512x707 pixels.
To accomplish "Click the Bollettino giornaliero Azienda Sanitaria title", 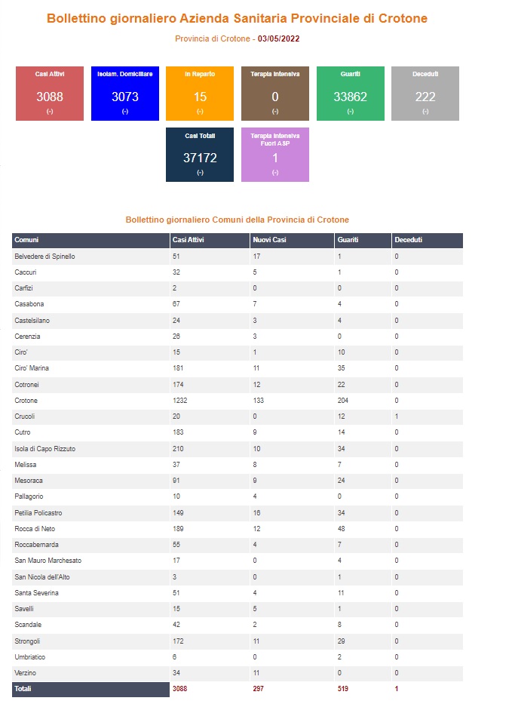I will click(237, 19).
